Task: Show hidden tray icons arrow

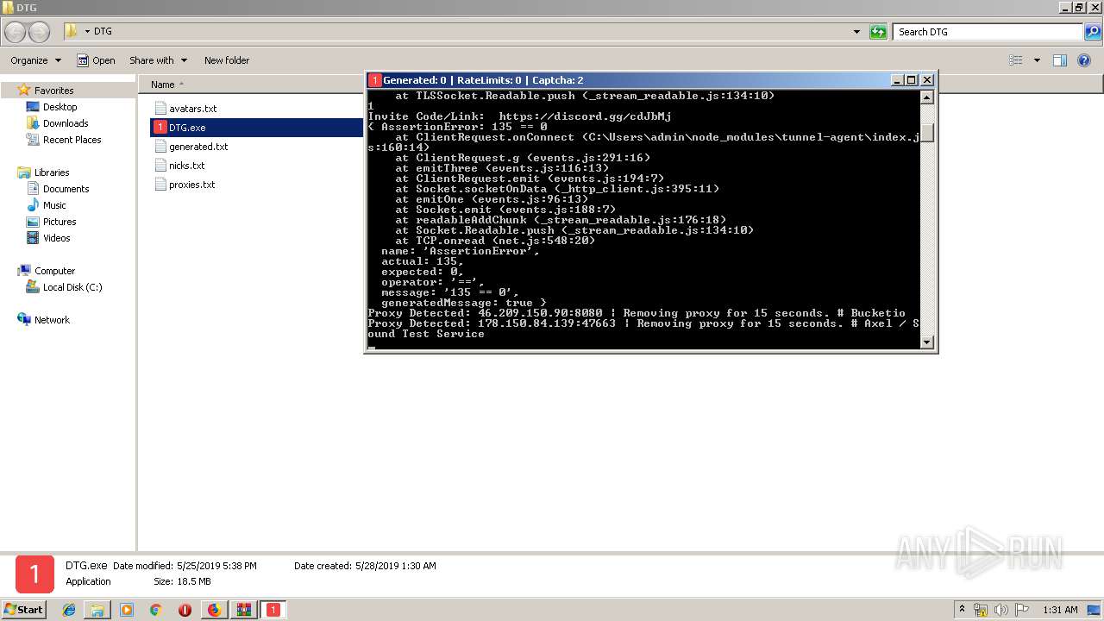Action: [x=963, y=610]
